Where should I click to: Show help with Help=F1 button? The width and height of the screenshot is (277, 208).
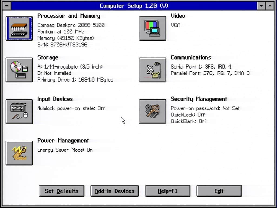[x=168, y=191]
